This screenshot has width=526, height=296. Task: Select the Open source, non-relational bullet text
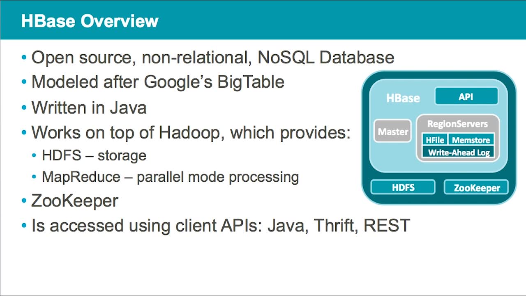tap(212, 58)
